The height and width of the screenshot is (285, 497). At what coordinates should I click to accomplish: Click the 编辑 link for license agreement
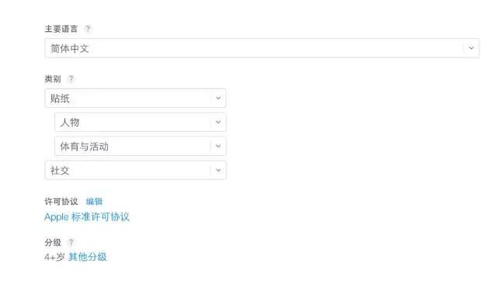(x=94, y=201)
